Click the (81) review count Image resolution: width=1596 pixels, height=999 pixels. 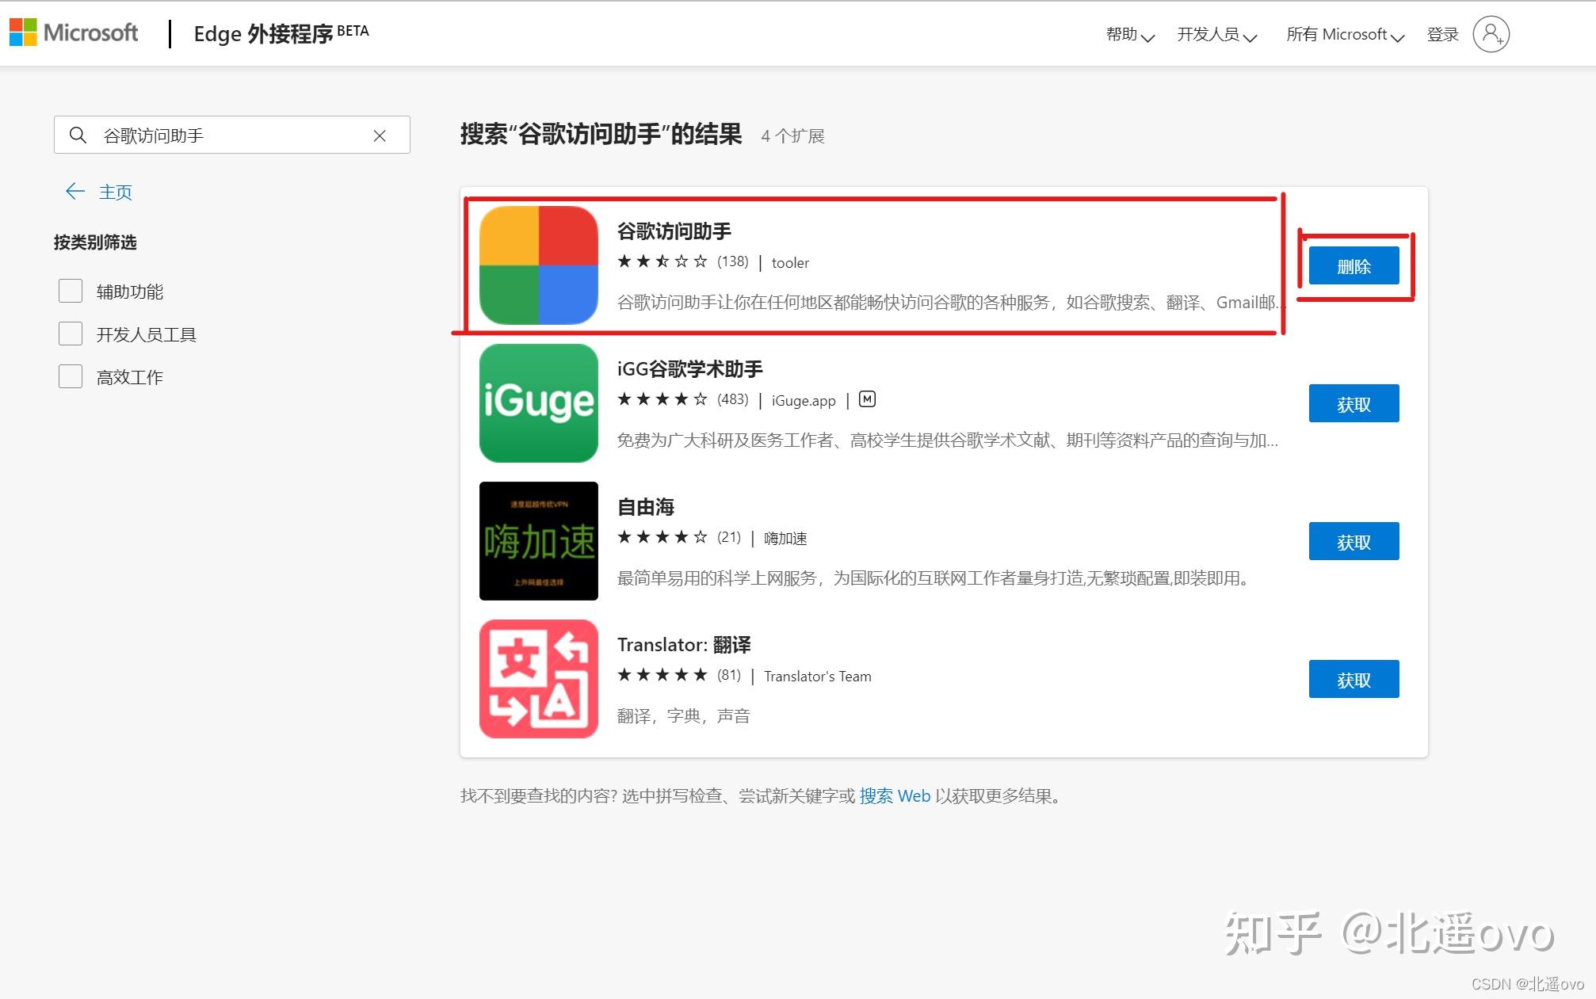pos(729,675)
